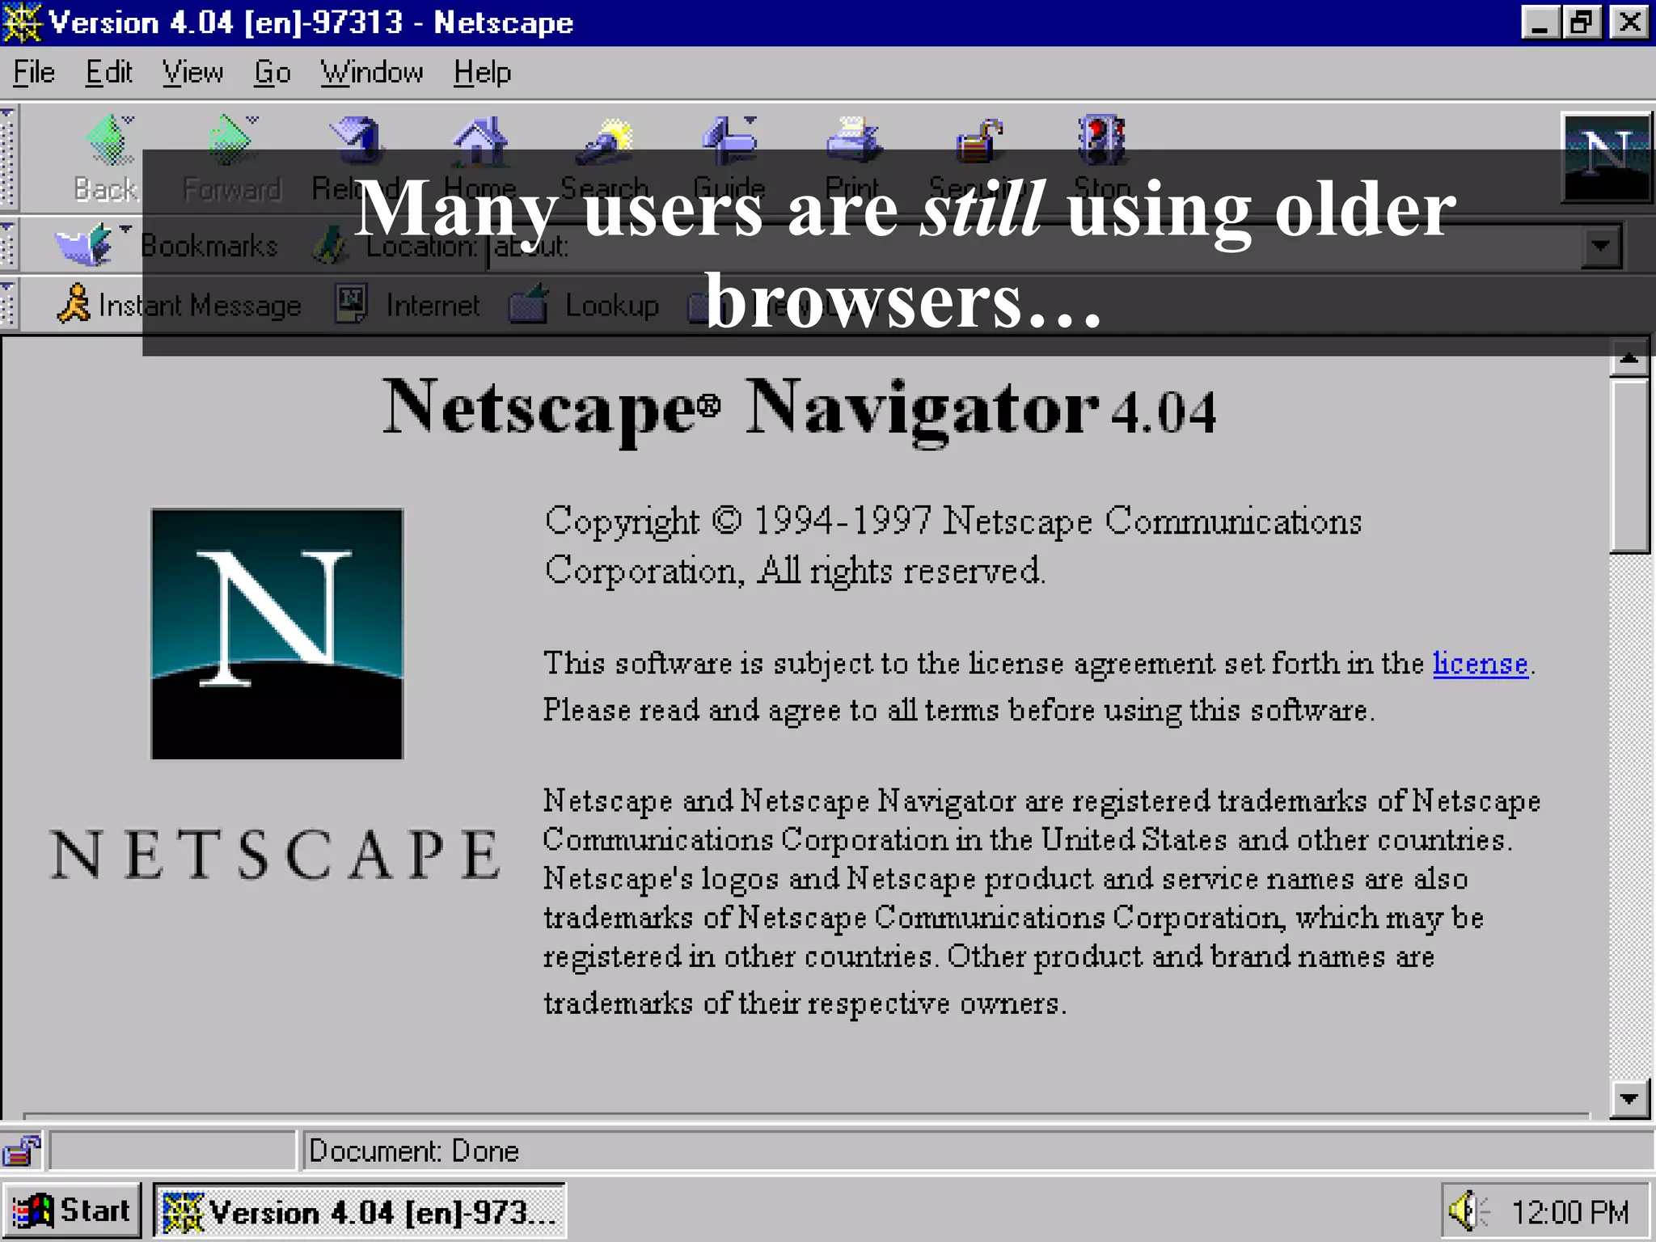This screenshot has width=1656, height=1242.
Task: Click the Netscape N throbber logo
Action: (1606, 158)
